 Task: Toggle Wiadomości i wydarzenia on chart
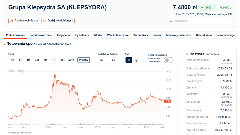[169, 60]
